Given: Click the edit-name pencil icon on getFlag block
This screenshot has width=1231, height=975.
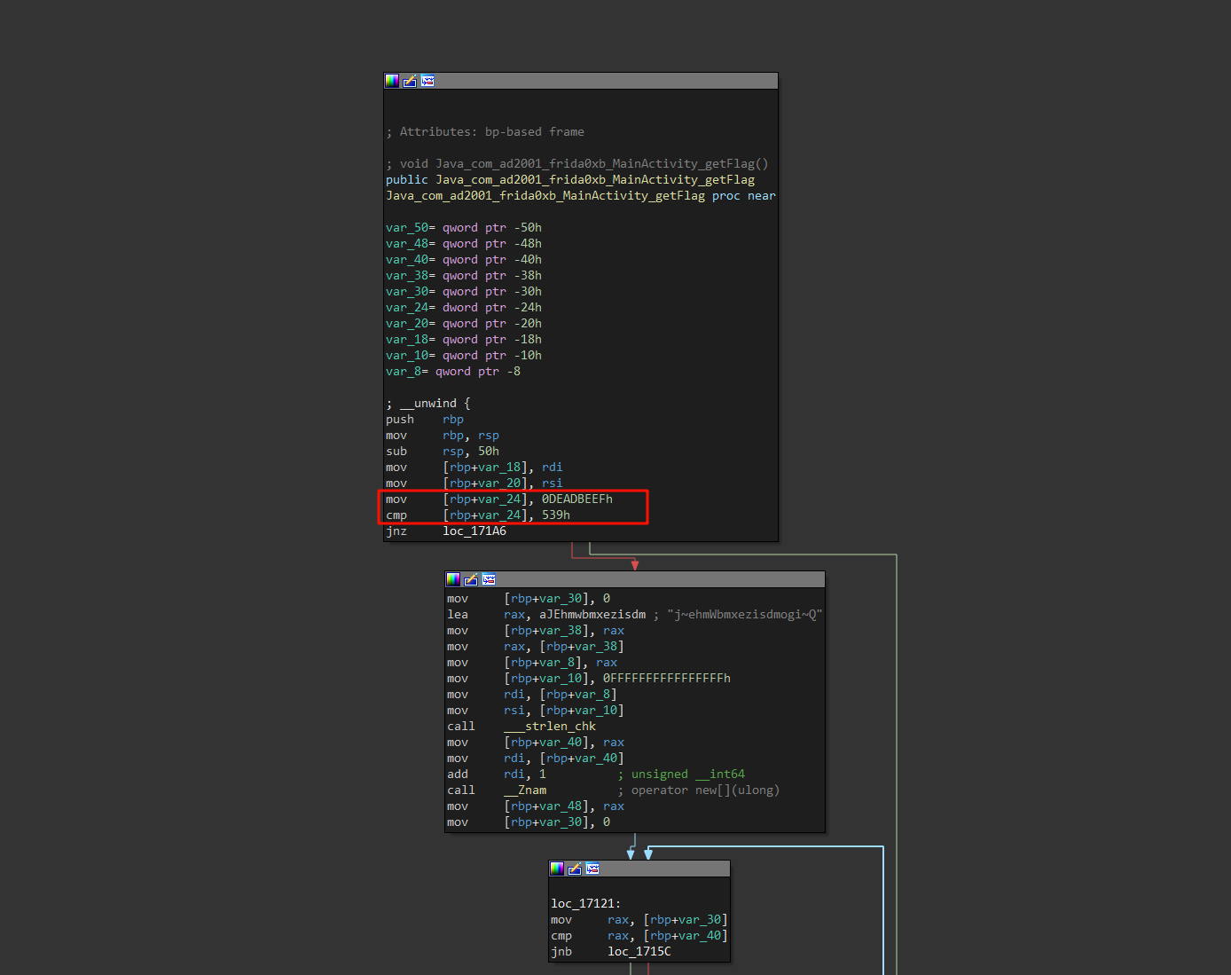Looking at the screenshot, I should (x=410, y=81).
